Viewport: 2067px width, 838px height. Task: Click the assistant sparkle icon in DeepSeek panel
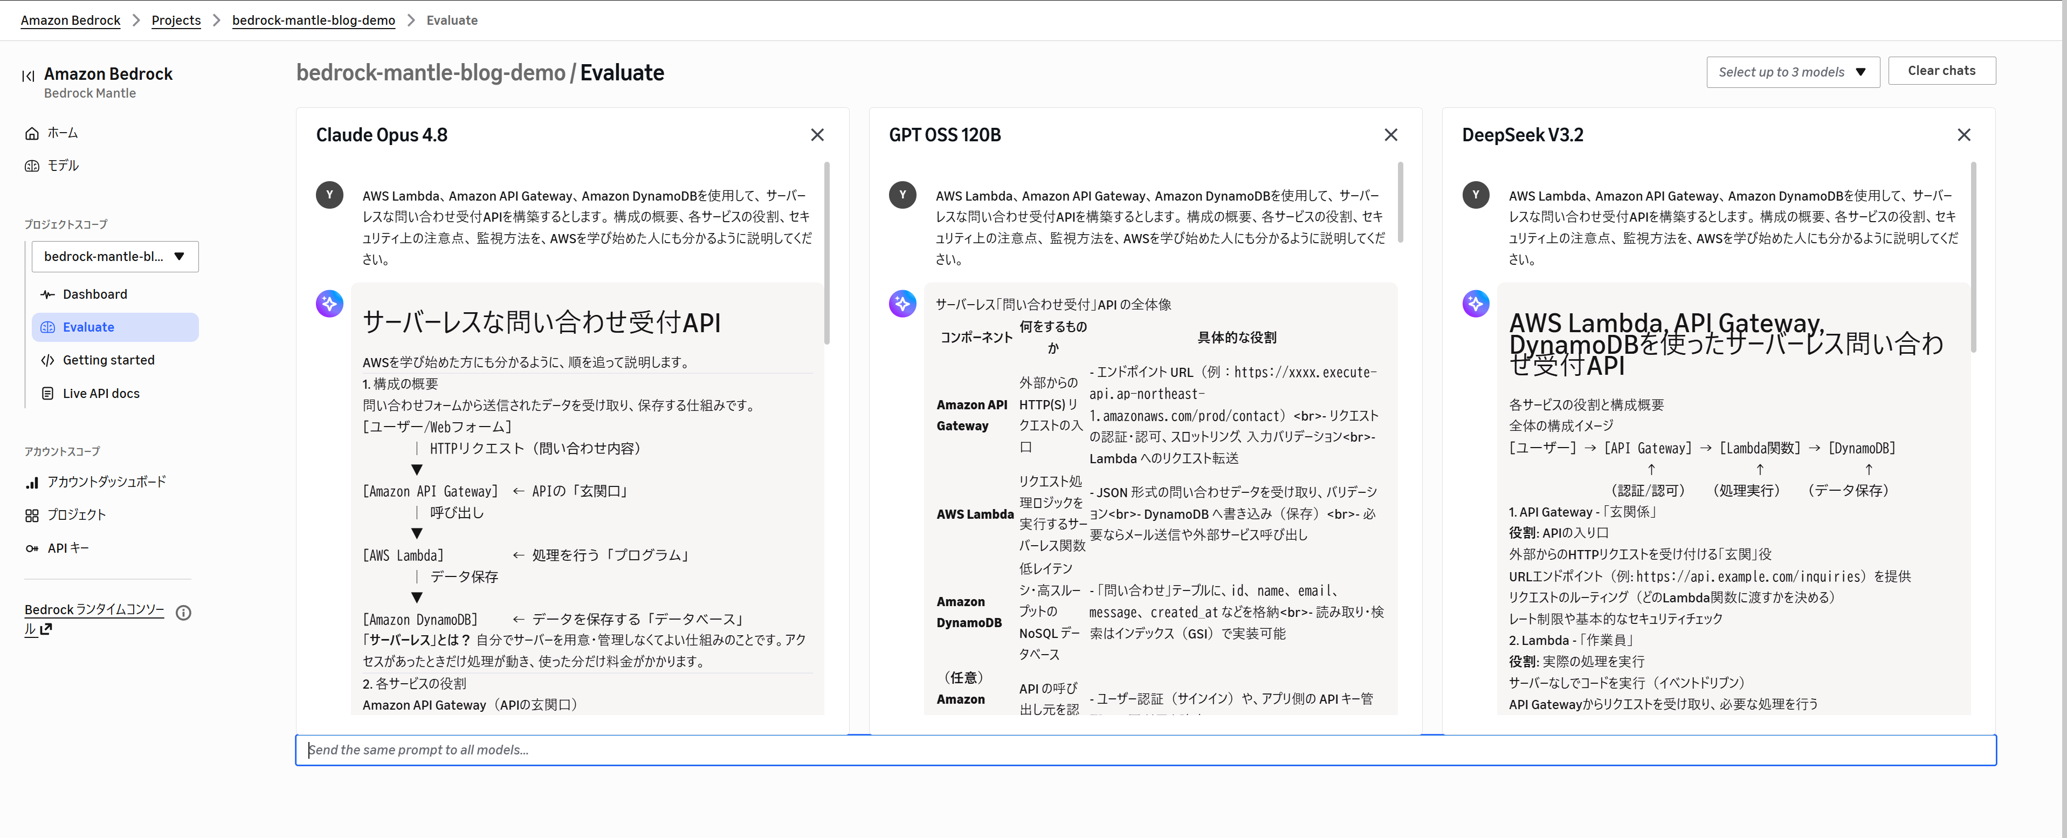point(1475,304)
